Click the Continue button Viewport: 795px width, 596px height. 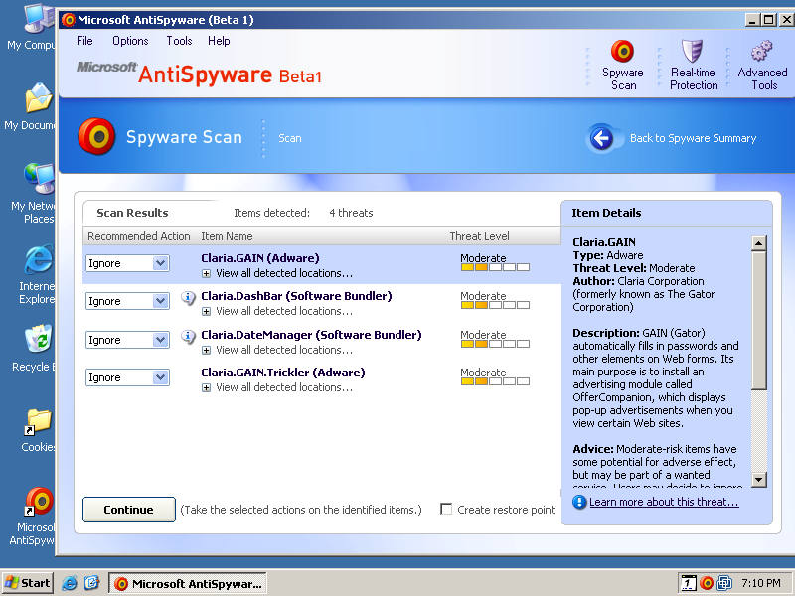pyautogui.click(x=129, y=509)
